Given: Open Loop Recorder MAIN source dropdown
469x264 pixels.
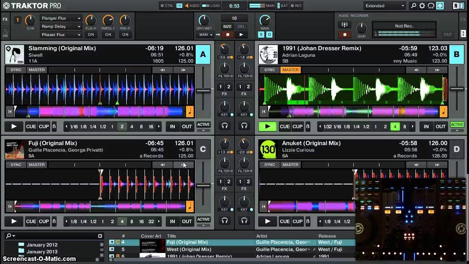Looking at the screenshot, I should coord(206,34).
